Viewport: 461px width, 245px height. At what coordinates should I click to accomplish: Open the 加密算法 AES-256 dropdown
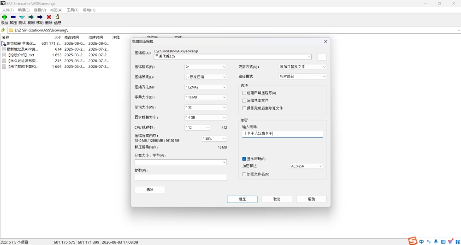click(x=307, y=166)
